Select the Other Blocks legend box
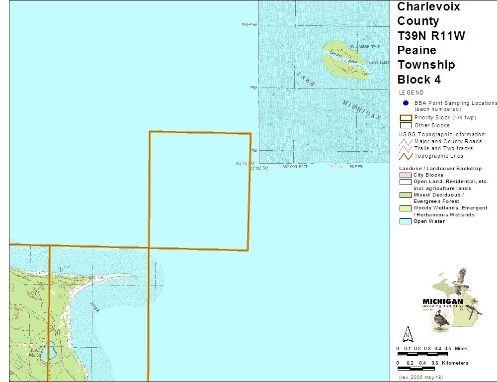Screen dimensions: 497x382 click(406, 125)
